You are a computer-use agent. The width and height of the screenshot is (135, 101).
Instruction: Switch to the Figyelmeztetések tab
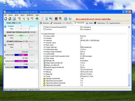coord(113,23)
